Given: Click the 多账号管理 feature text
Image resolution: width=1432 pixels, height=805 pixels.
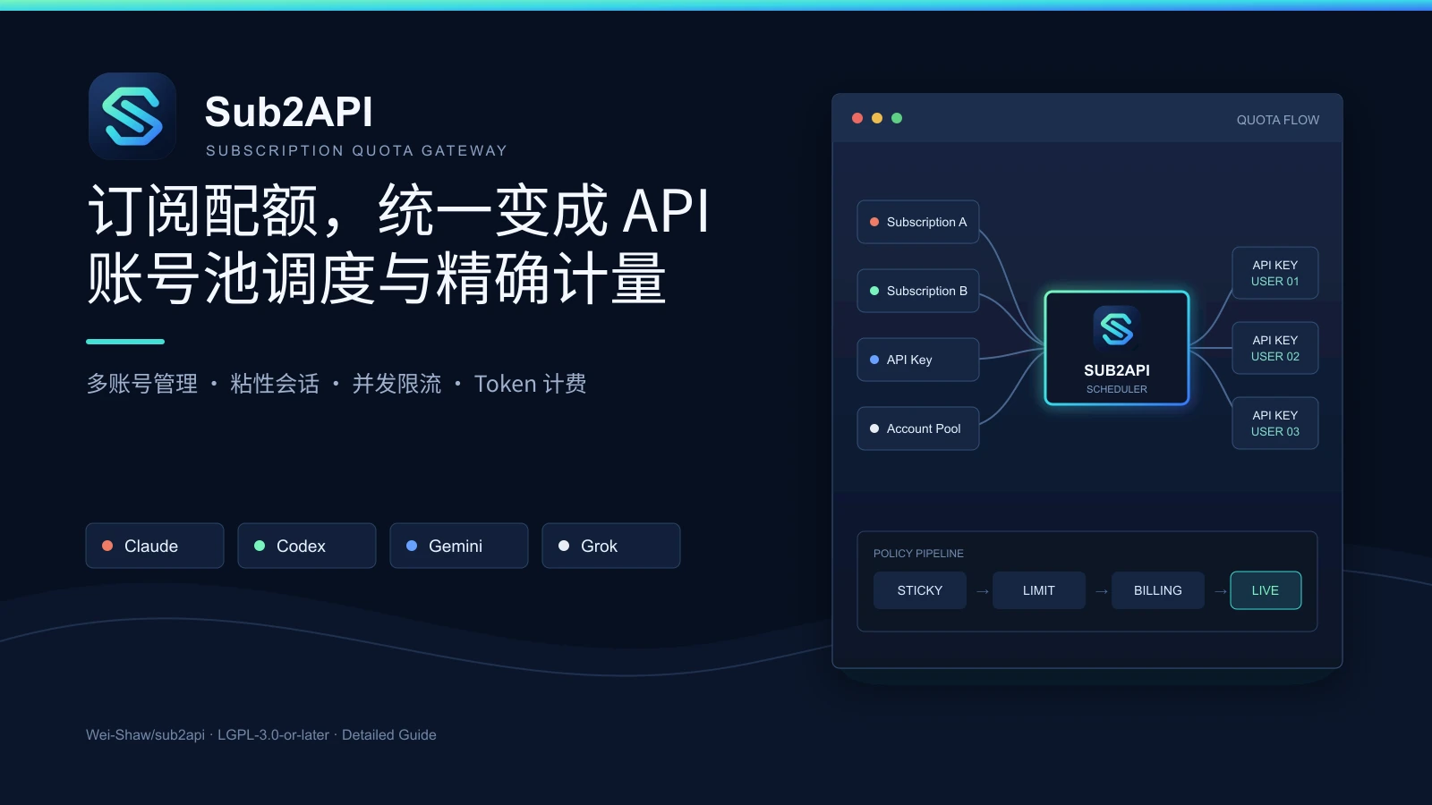Looking at the screenshot, I should tap(141, 384).
